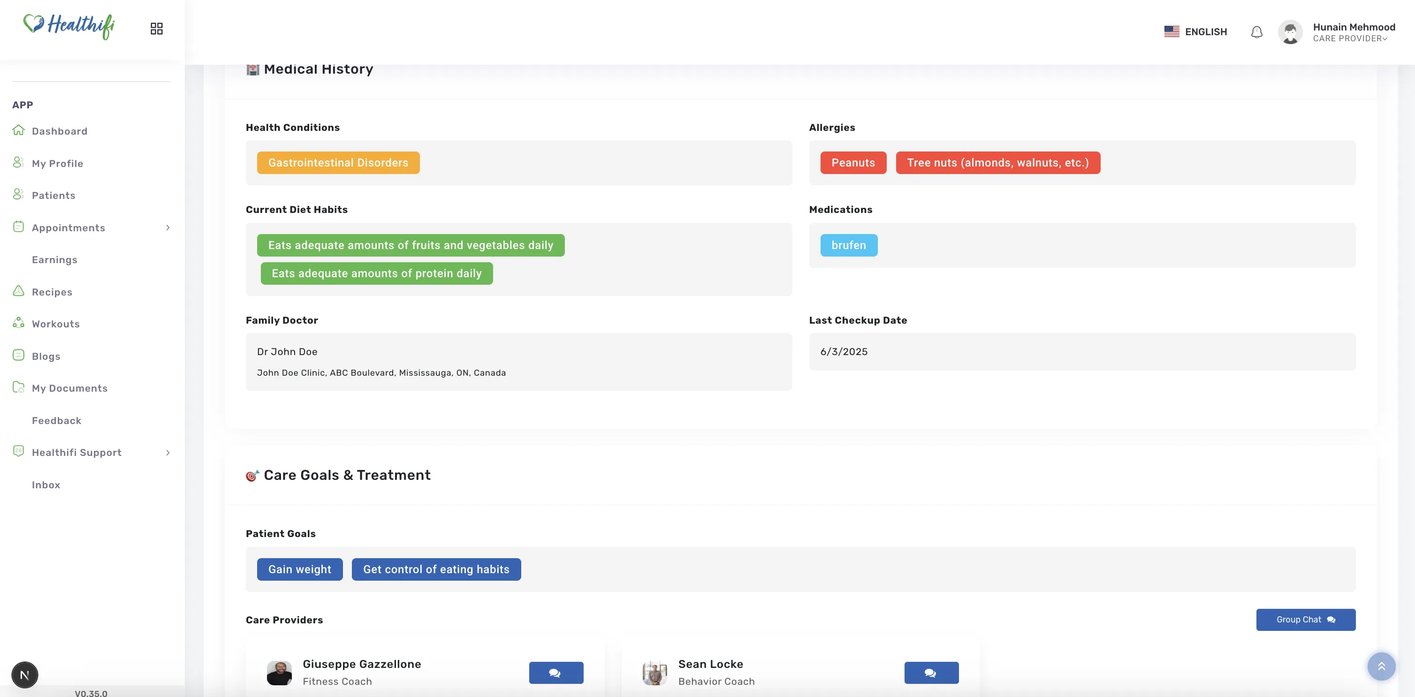
Task: Click Sean Locke's profile thumbnail
Action: (x=655, y=673)
